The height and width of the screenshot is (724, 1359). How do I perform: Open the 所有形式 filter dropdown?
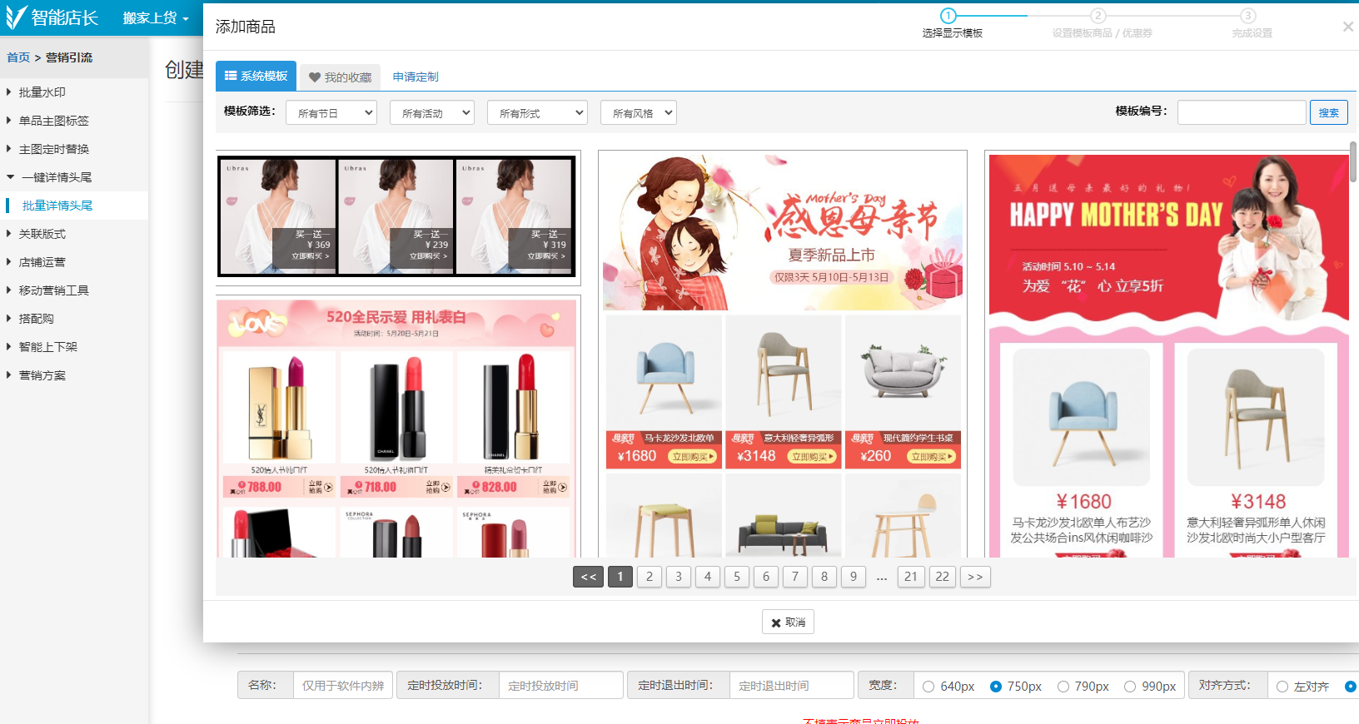point(538,112)
